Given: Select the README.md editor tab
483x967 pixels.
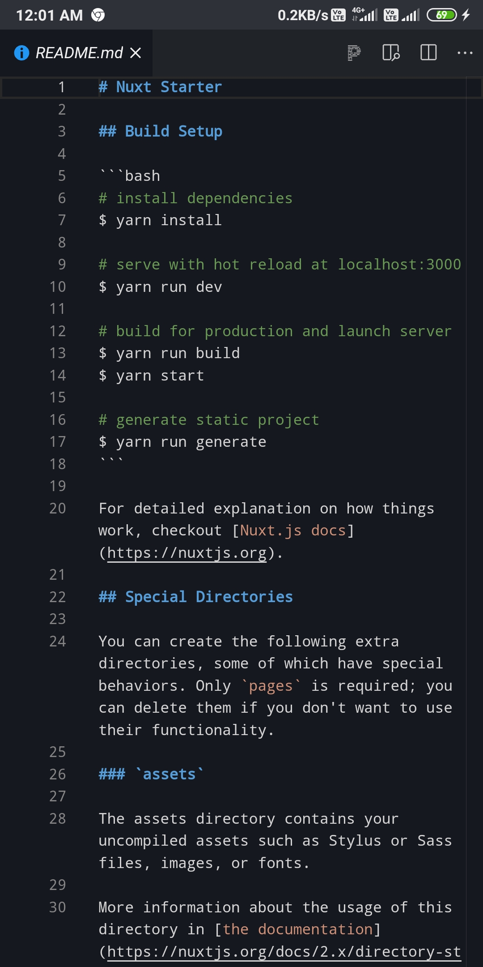Looking at the screenshot, I should coord(78,52).
